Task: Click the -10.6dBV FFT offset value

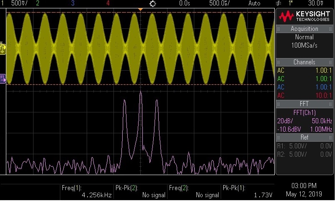Action: tap(289, 129)
